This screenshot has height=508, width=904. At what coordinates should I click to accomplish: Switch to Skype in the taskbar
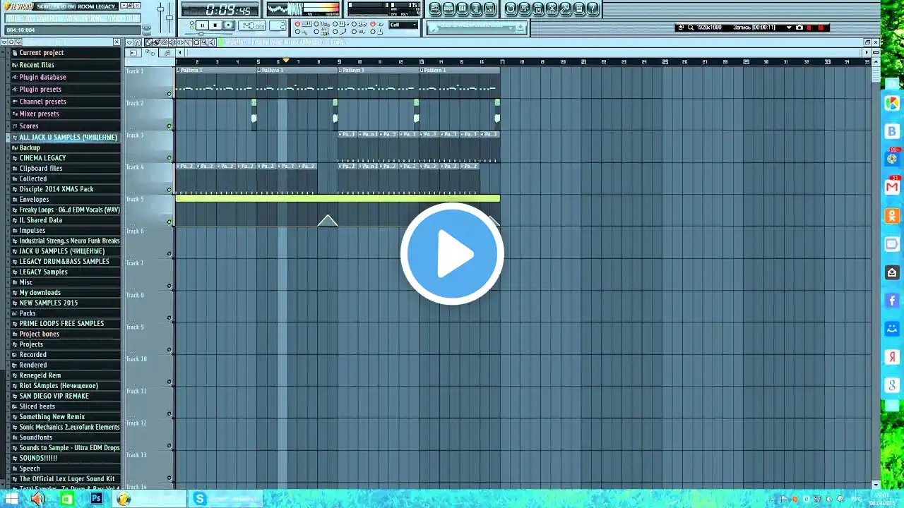[225, 500]
